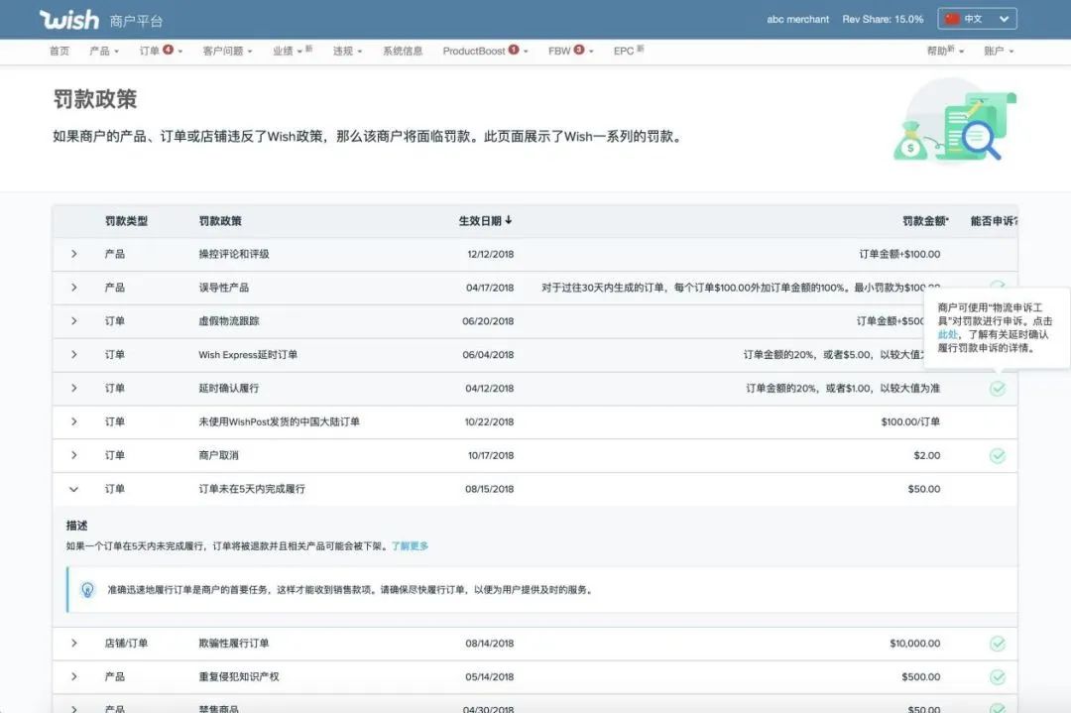Click the 罚款金额 column header
Viewport: 1071px width, 713px height.
925,220
